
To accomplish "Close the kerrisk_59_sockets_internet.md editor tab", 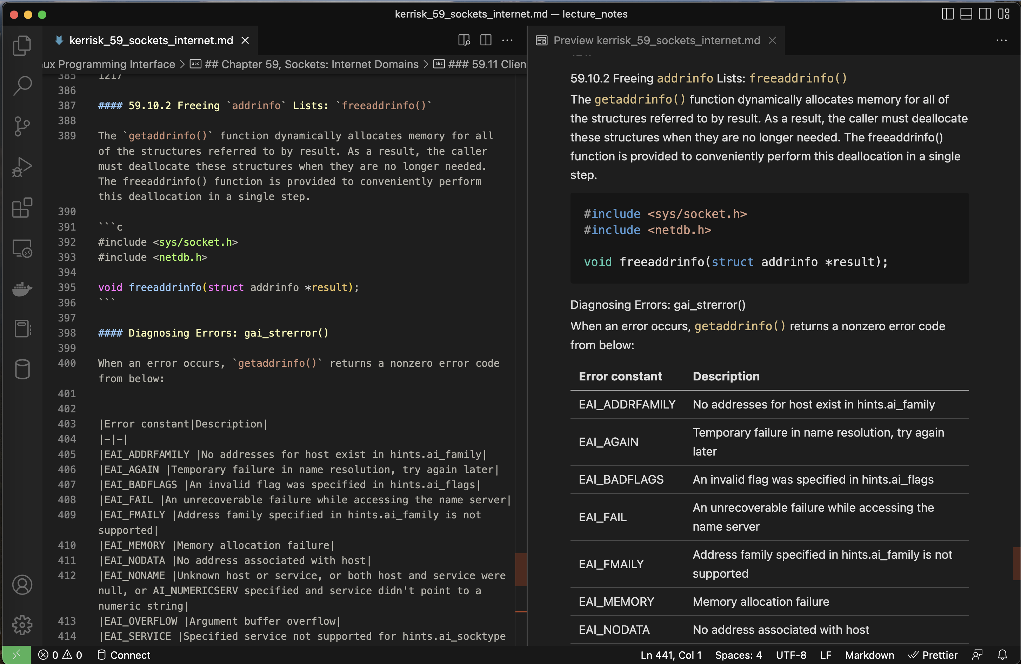I will pos(245,40).
